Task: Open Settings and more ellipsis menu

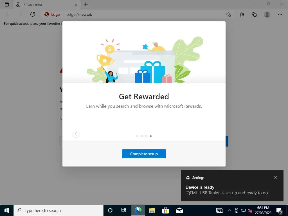Action: 280,14
